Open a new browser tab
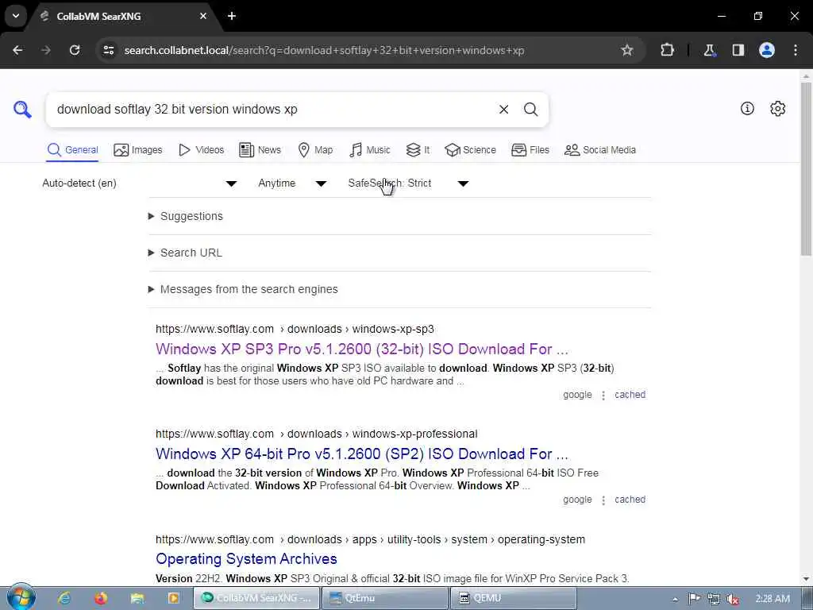This screenshot has width=813, height=610. 232,16
